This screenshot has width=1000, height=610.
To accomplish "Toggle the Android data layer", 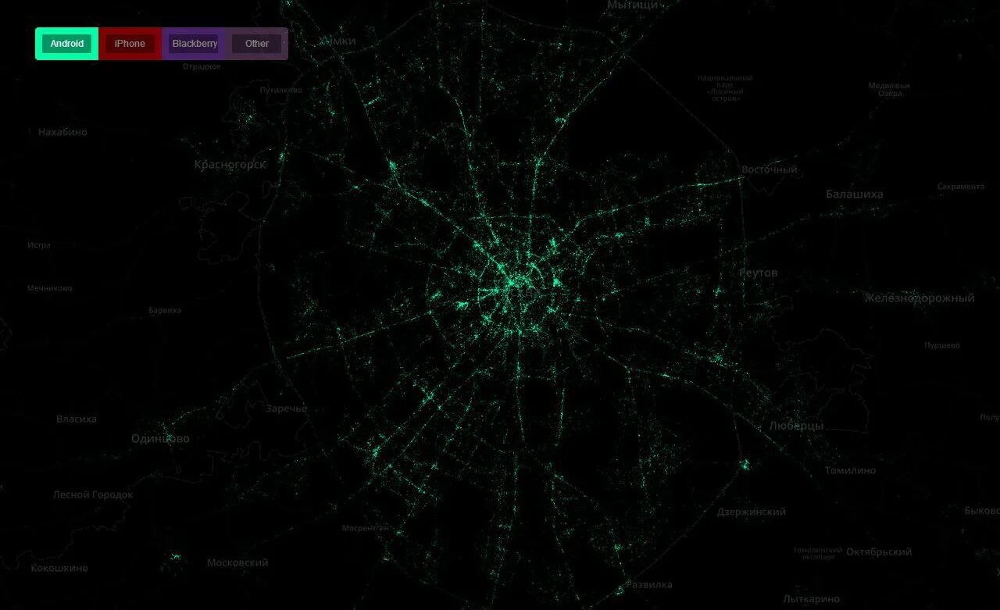I will click(x=67, y=44).
